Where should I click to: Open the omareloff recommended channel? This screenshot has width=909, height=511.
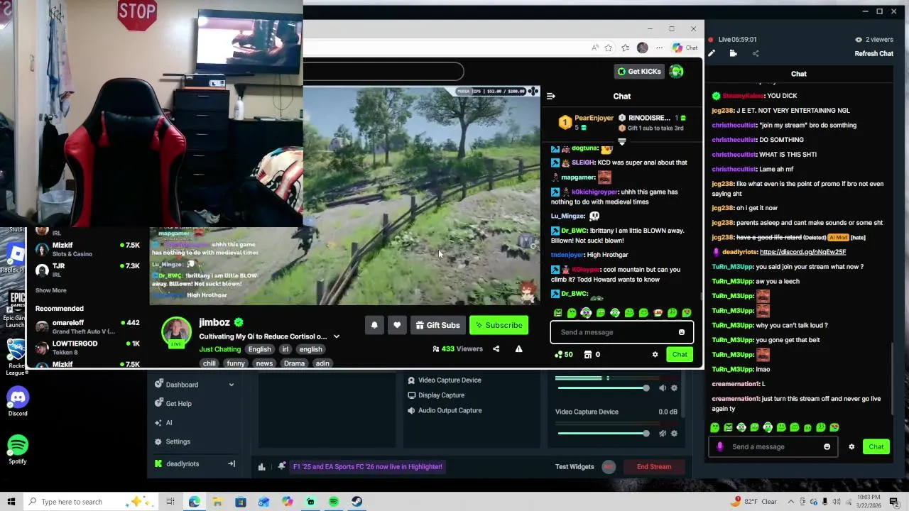(88, 326)
